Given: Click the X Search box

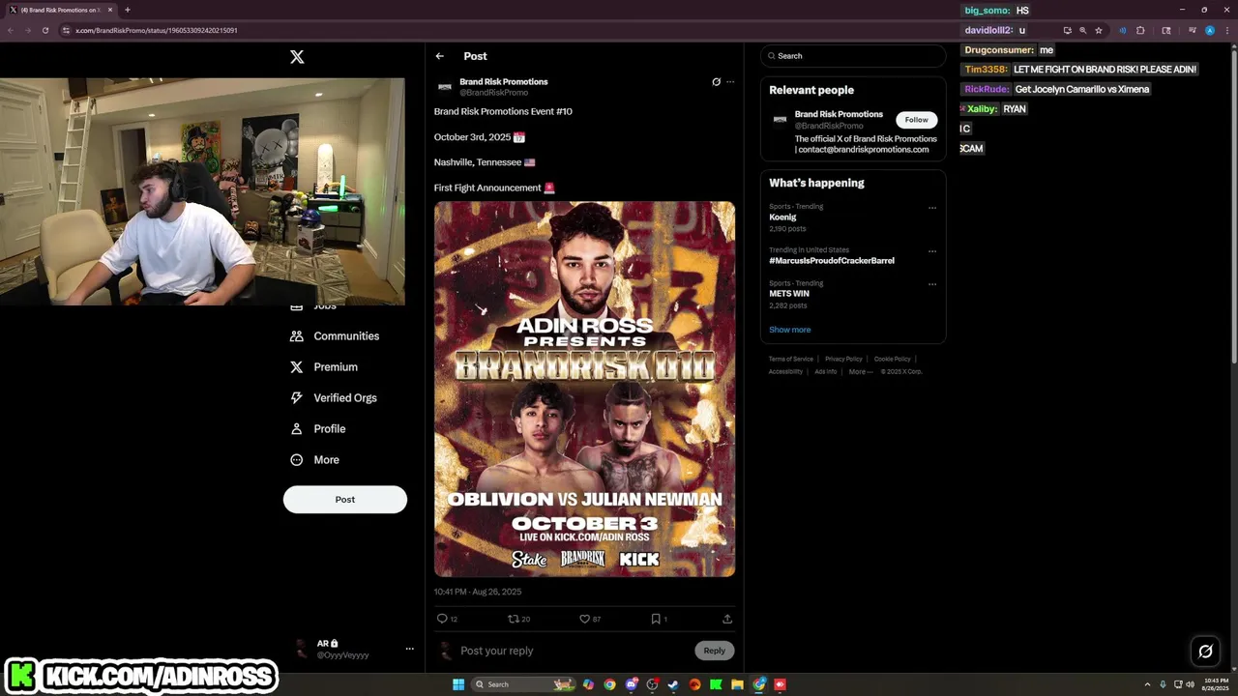Looking at the screenshot, I should [853, 56].
